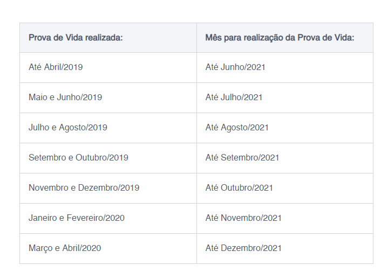
Task: Click the 'Janeiro e Fevereiro/2020' cell
Action: [77, 218]
